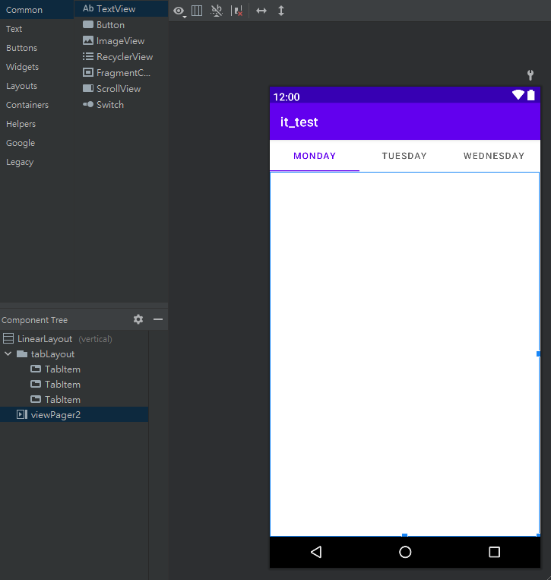Pick TextView from the palette
Screen dimensions: 551x580
122,9
